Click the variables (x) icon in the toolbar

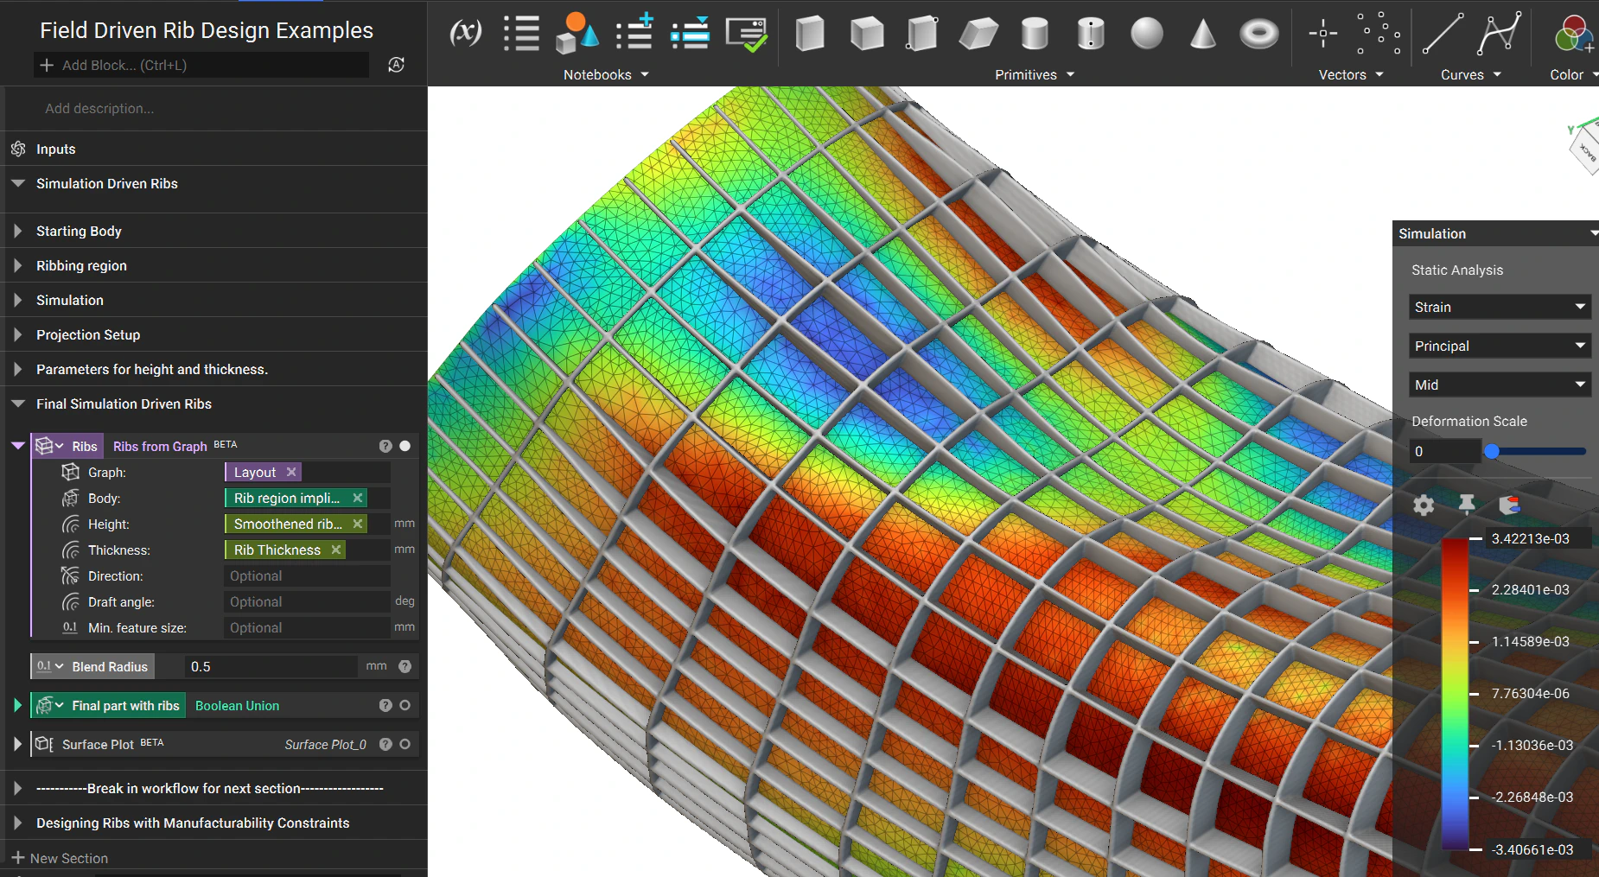[x=466, y=34]
